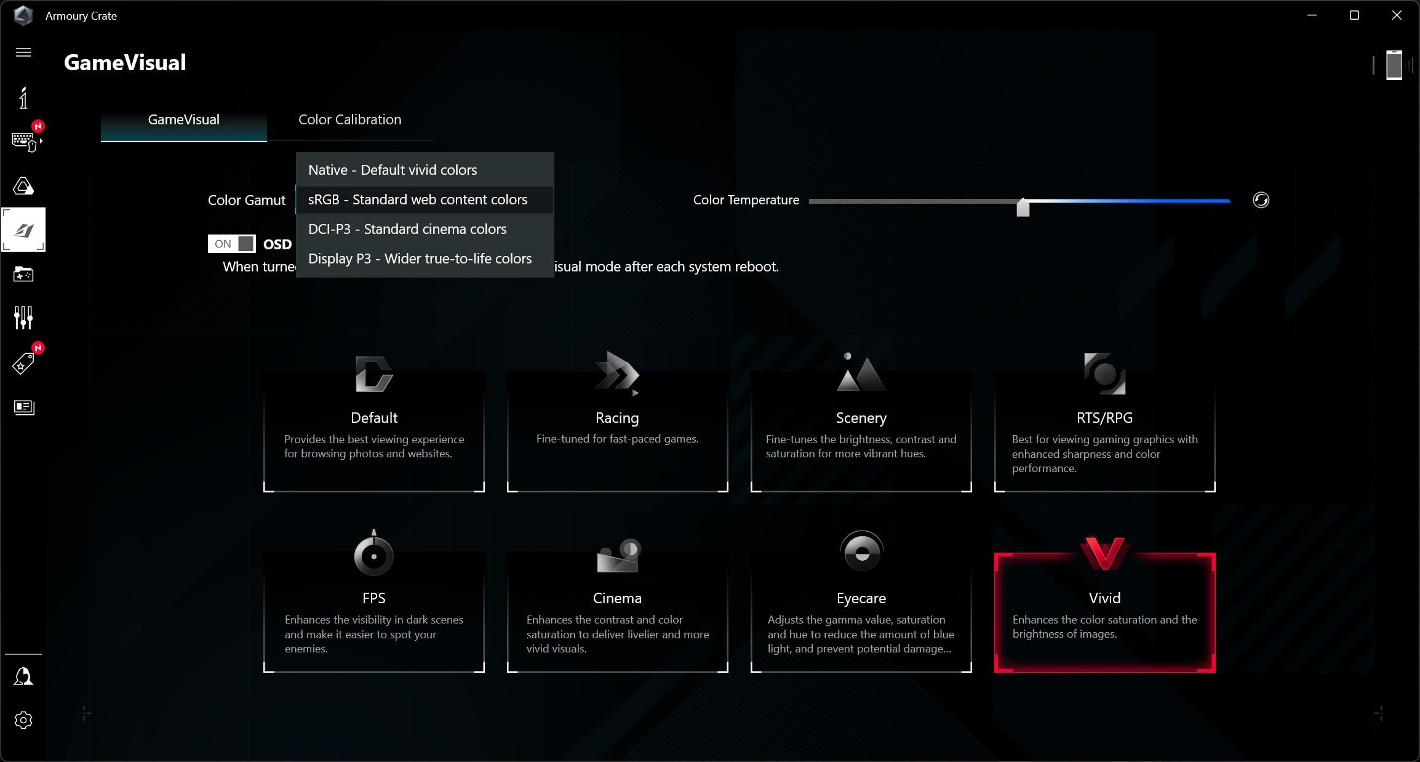Select the Vivid mode title
The height and width of the screenshot is (762, 1420).
(1104, 598)
